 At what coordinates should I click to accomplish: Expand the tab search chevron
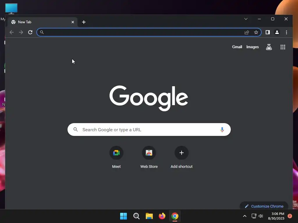246,19
